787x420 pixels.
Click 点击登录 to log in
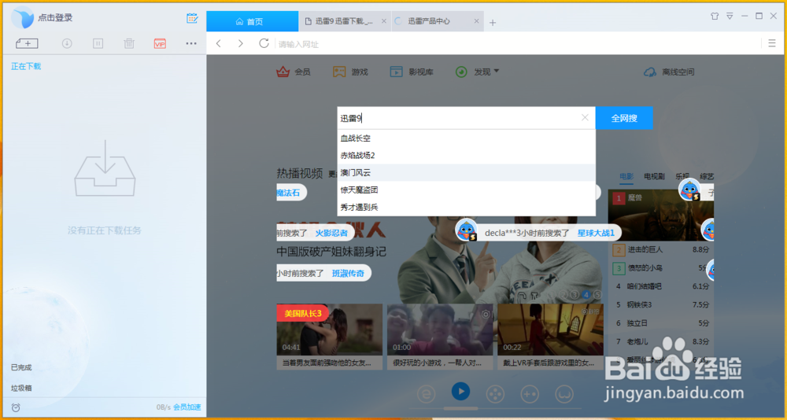pyautogui.click(x=55, y=17)
